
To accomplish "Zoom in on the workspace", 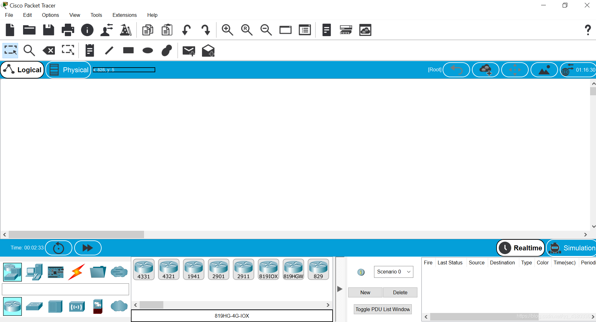I will coord(228,30).
